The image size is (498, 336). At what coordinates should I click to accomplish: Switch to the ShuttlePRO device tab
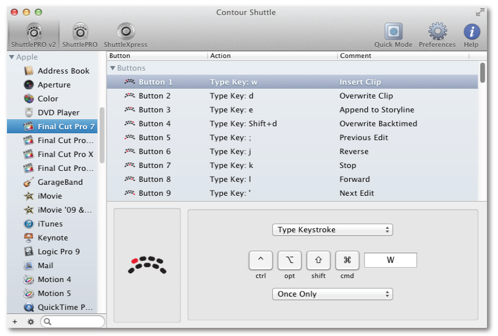pyautogui.click(x=80, y=35)
